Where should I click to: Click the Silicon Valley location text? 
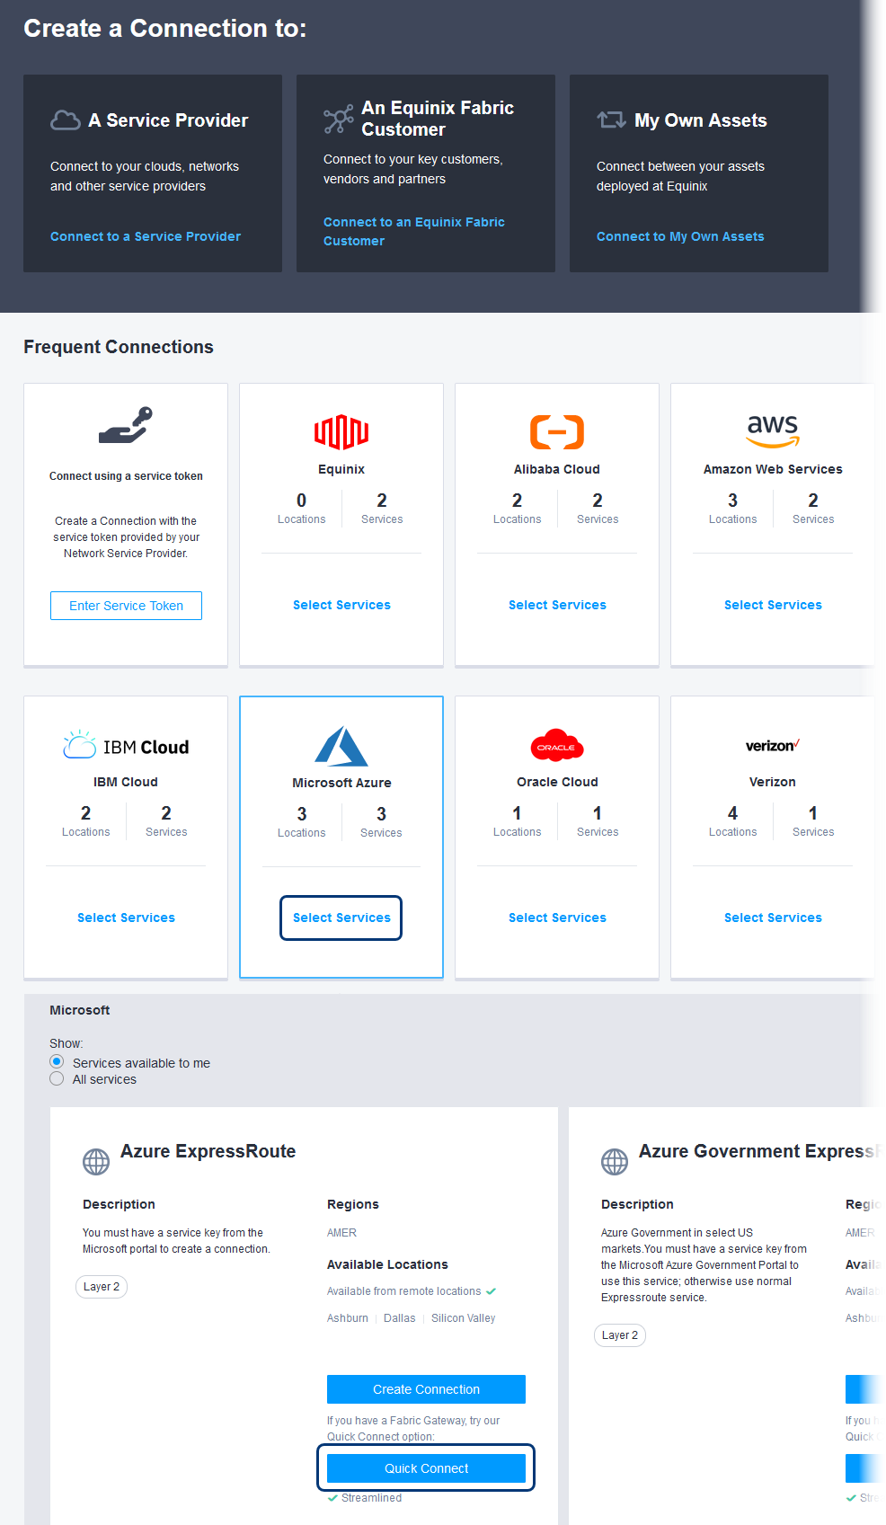pos(464,1318)
